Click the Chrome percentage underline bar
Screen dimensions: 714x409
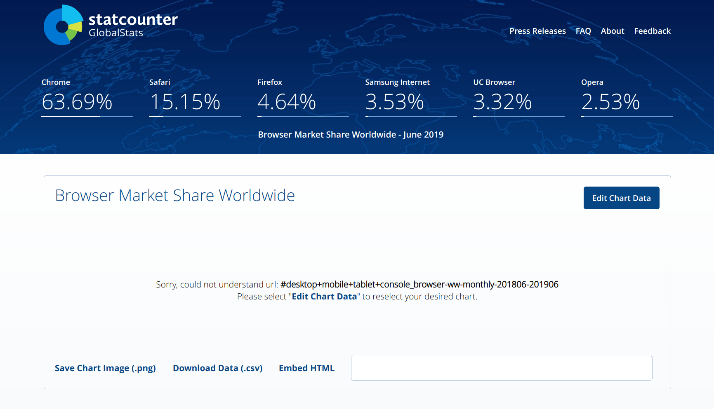coord(87,117)
